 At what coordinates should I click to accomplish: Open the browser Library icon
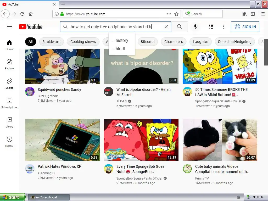[x=244, y=14]
